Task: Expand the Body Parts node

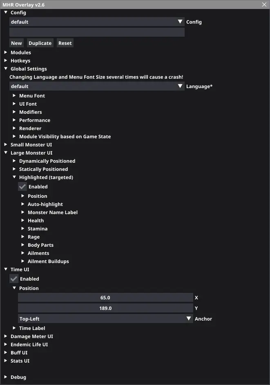Action: point(23,245)
